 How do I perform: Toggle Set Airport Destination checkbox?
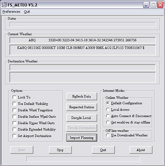[14, 136]
